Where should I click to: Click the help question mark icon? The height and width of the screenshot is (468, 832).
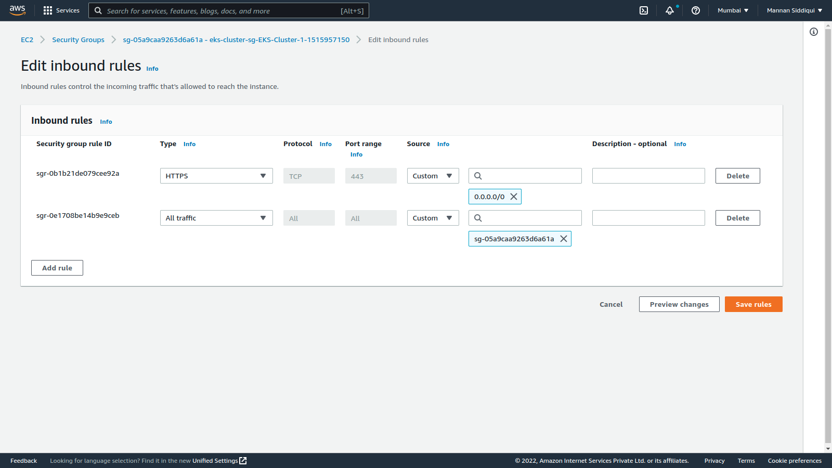(x=696, y=10)
